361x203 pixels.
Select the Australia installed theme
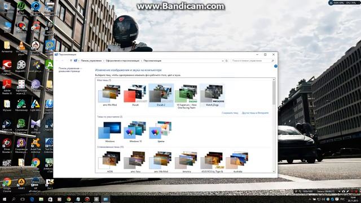[x=237, y=162]
